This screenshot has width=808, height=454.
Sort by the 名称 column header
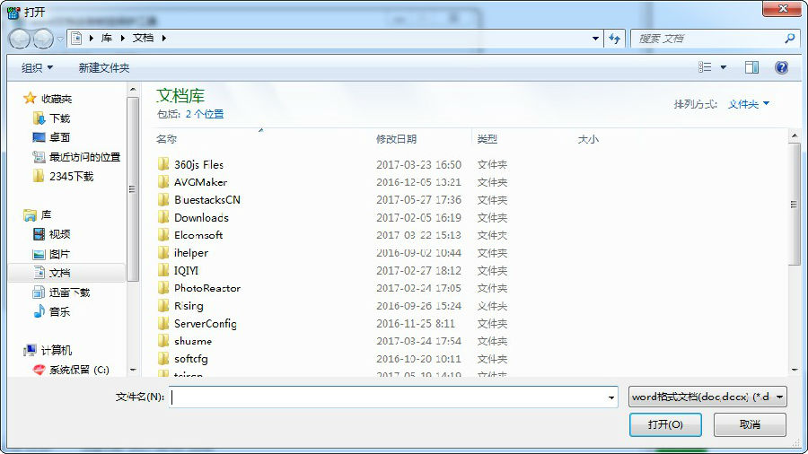click(x=166, y=139)
